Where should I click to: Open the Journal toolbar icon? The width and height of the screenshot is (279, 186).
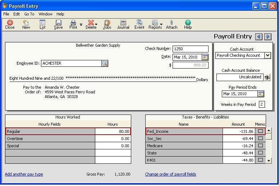pos(123,24)
